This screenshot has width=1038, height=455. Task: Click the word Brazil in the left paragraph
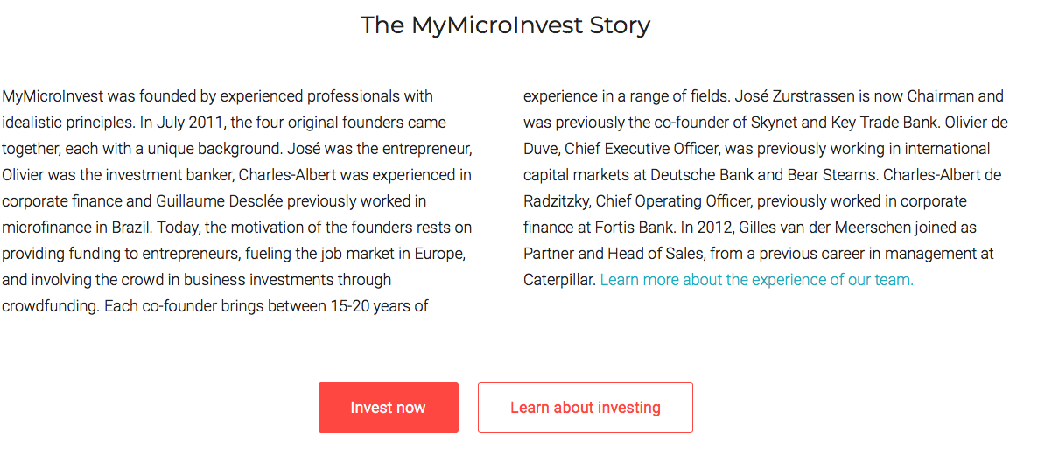[x=130, y=227]
